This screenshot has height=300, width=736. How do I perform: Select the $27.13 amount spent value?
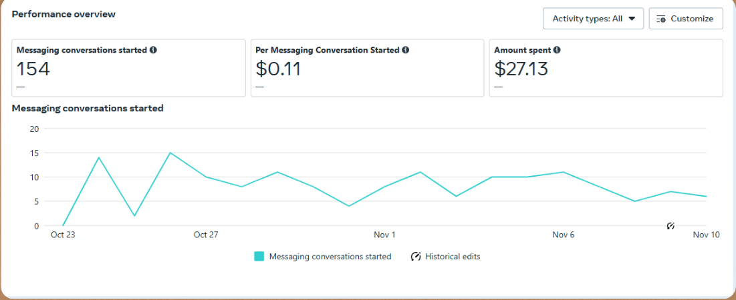(x=521, y=69)
